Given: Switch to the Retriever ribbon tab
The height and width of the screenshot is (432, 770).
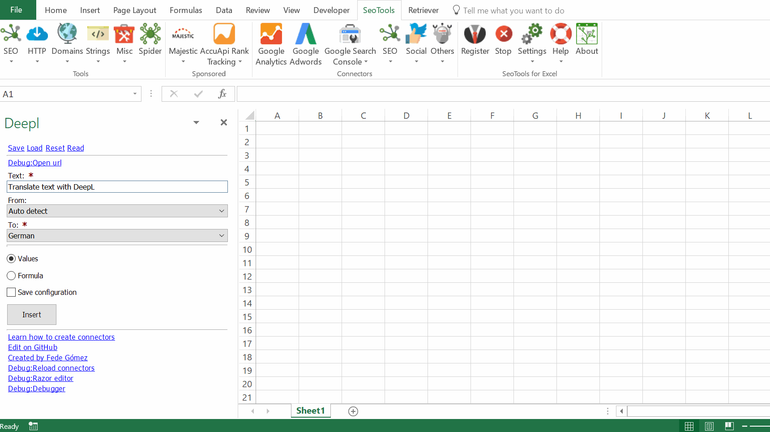Looking at the screenshot, I should tap(423, 10).
